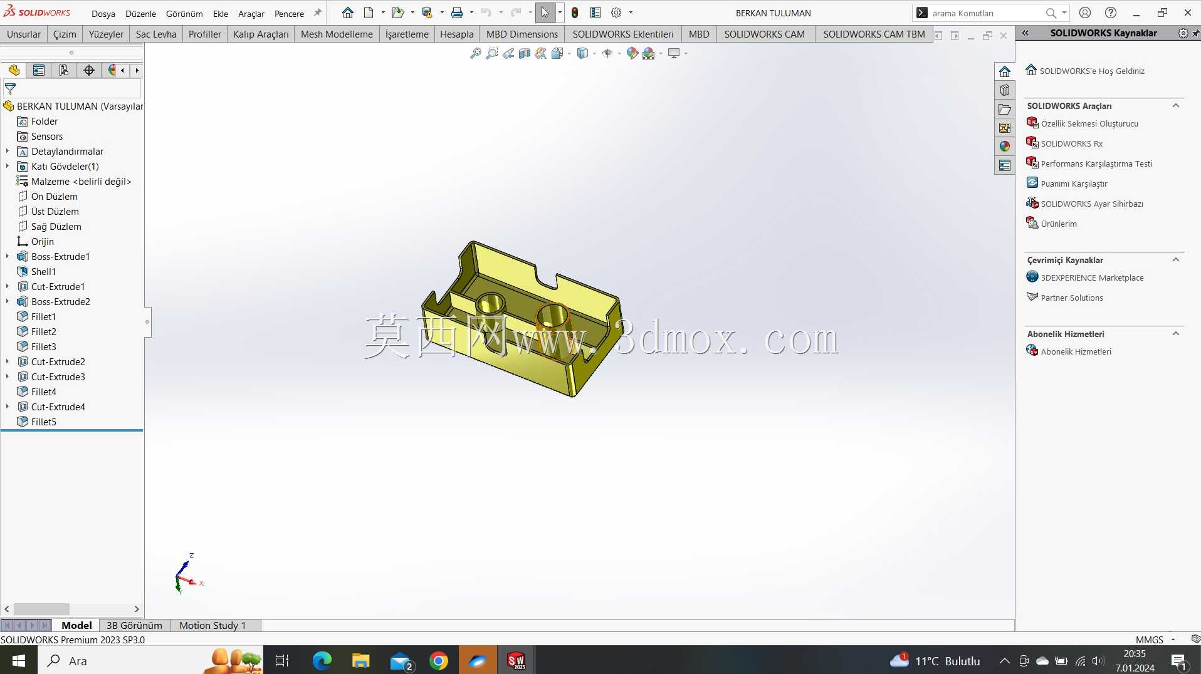Collapse the SOLIDWORKS Araçları section
Viewport: 1201px width, 674px height.
(1176, 105)
